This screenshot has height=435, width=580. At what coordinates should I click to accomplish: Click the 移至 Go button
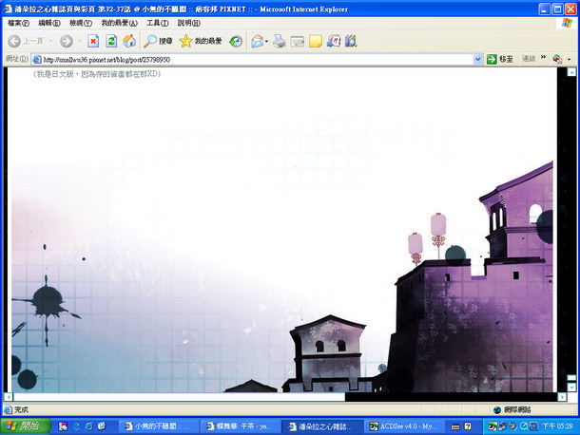point(500,59)
